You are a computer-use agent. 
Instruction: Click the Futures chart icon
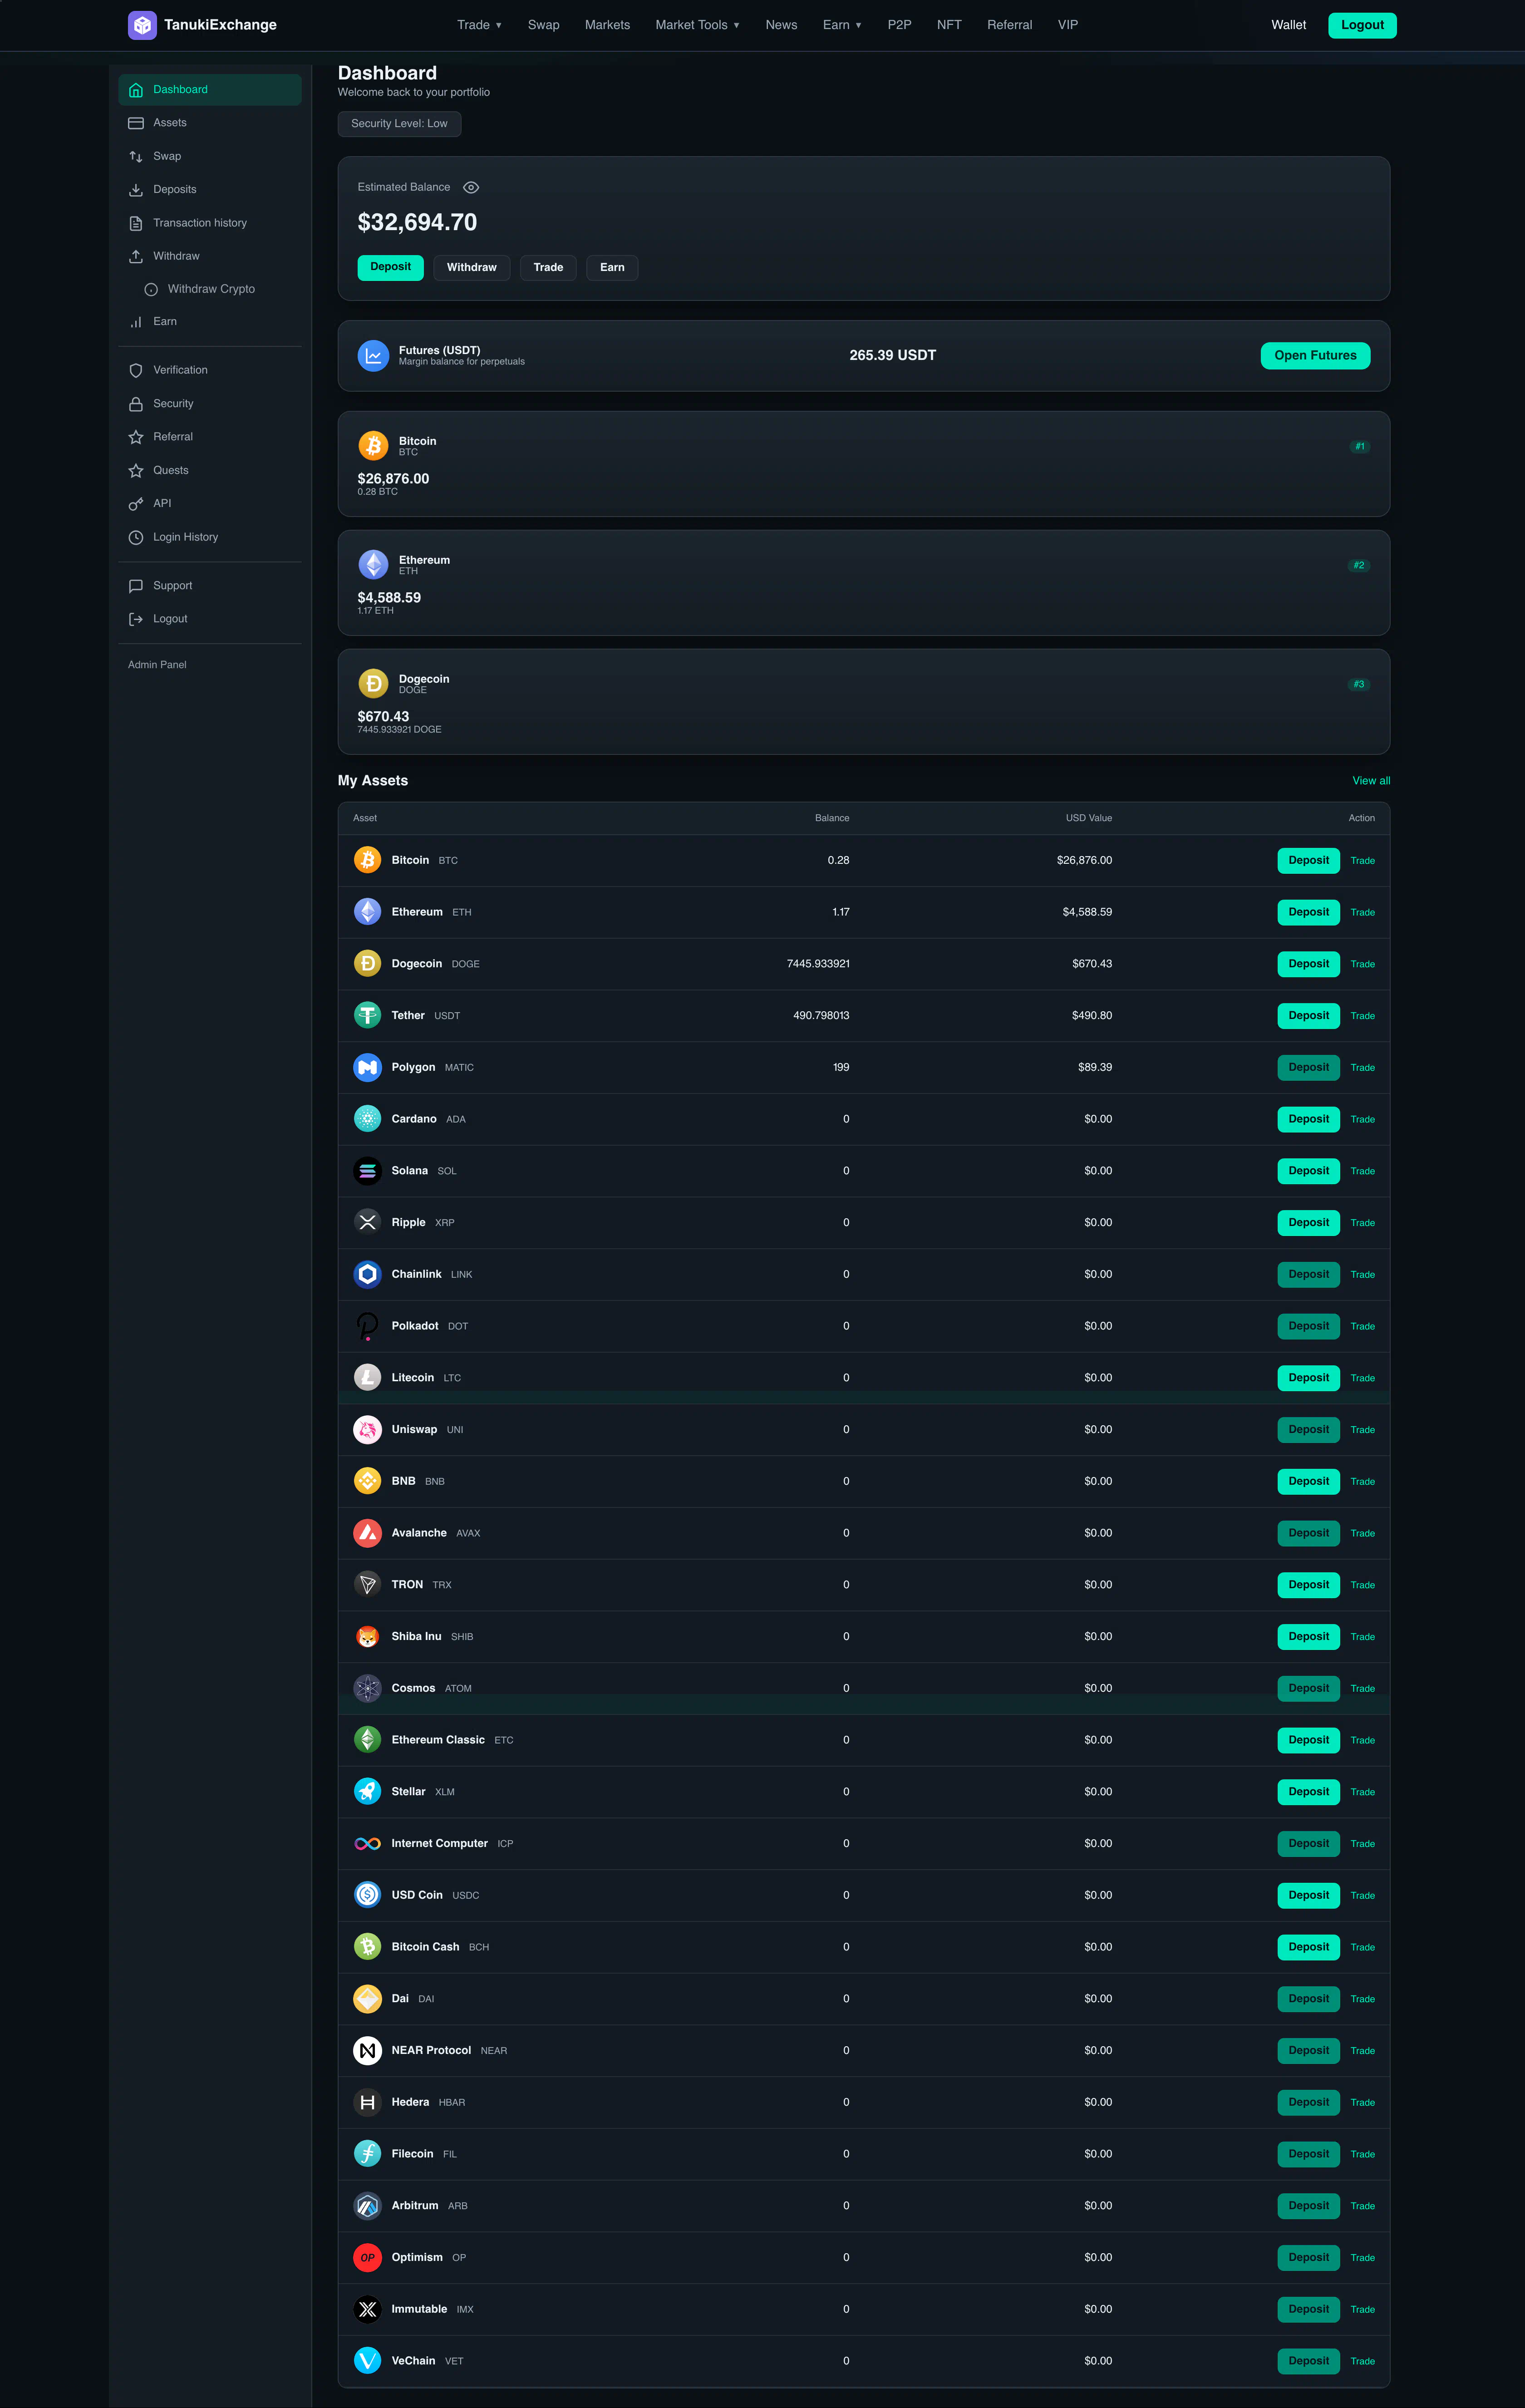pos(373,356)
